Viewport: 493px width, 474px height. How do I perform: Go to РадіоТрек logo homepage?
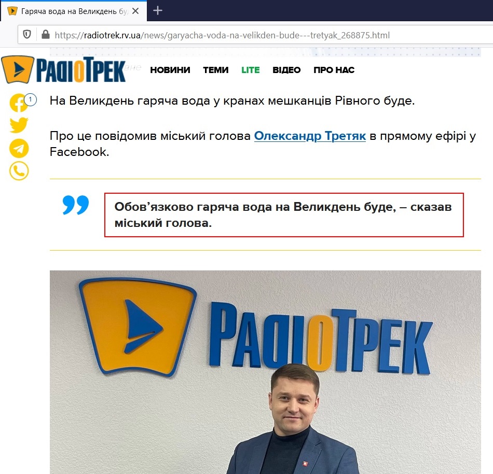click(x=63, y=70)
